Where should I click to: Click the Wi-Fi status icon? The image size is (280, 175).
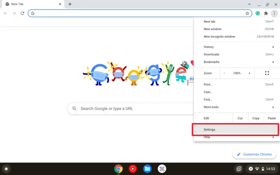(x=257, y=169)
